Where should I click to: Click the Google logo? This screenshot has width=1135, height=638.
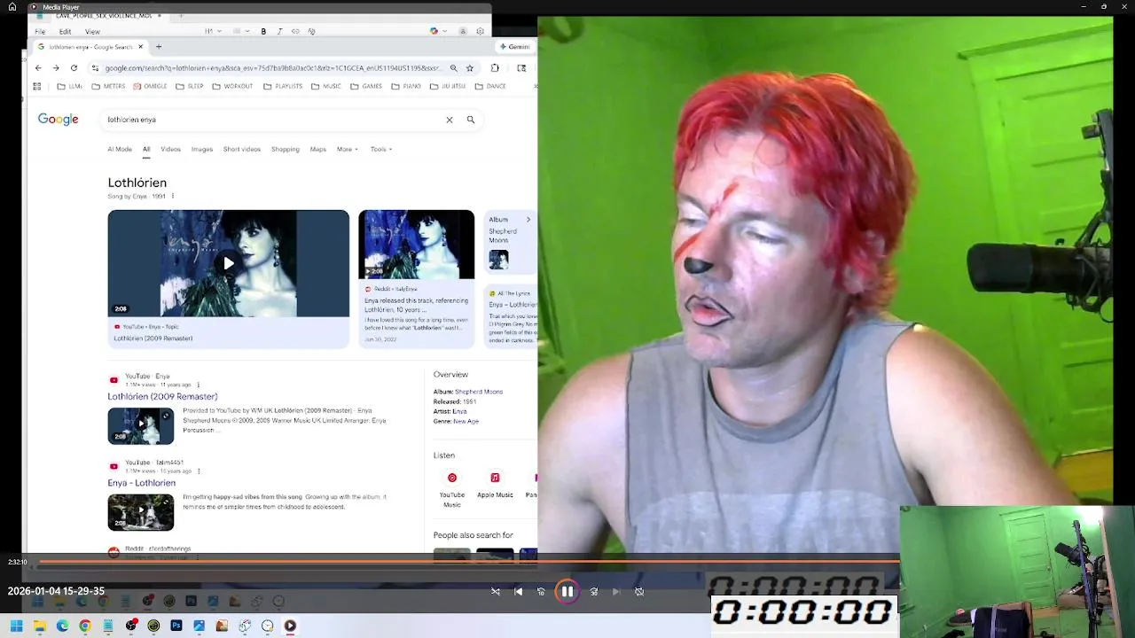pyautogui.click(x=59, y=120)
